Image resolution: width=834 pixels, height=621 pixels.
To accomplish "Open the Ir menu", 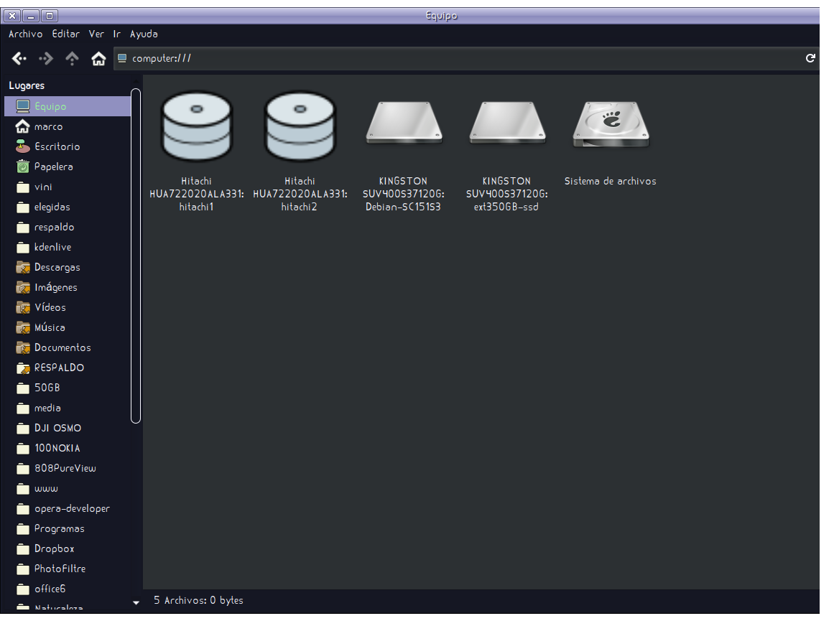I will click(117, 34).
